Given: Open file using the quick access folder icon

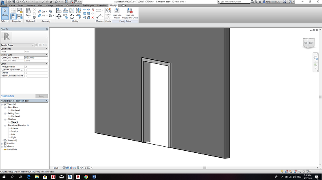Looking at the screenshot, I should (x=9, y=2).
